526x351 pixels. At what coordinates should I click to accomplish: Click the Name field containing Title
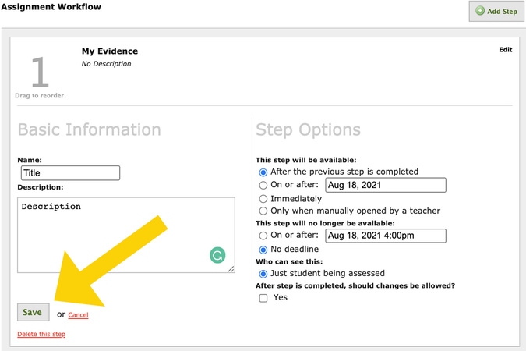tap(70, 173)
